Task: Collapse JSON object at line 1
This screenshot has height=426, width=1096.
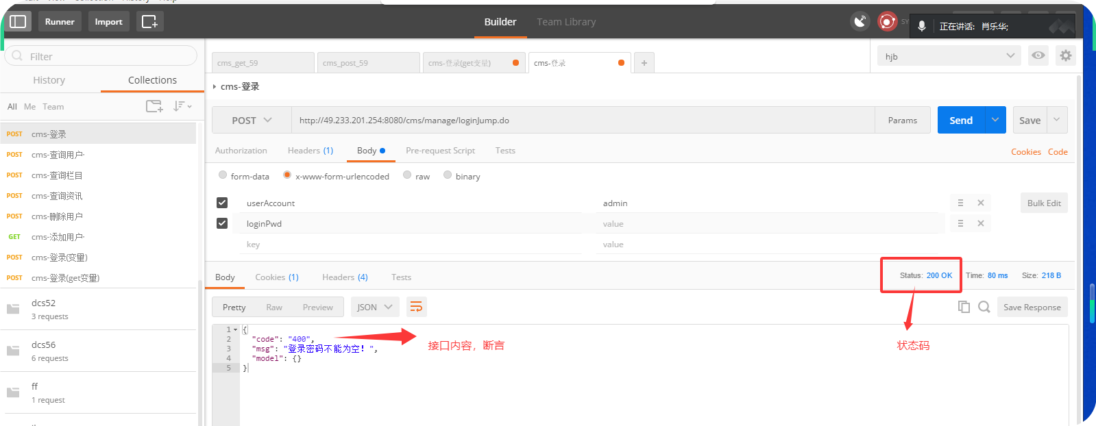Action: [235, 329]
